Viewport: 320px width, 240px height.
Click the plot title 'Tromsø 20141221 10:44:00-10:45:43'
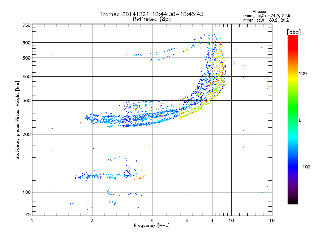point(152,14)
